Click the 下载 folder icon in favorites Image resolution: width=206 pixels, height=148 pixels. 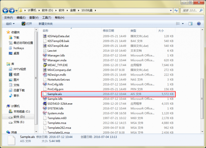[x=10, y=38]
